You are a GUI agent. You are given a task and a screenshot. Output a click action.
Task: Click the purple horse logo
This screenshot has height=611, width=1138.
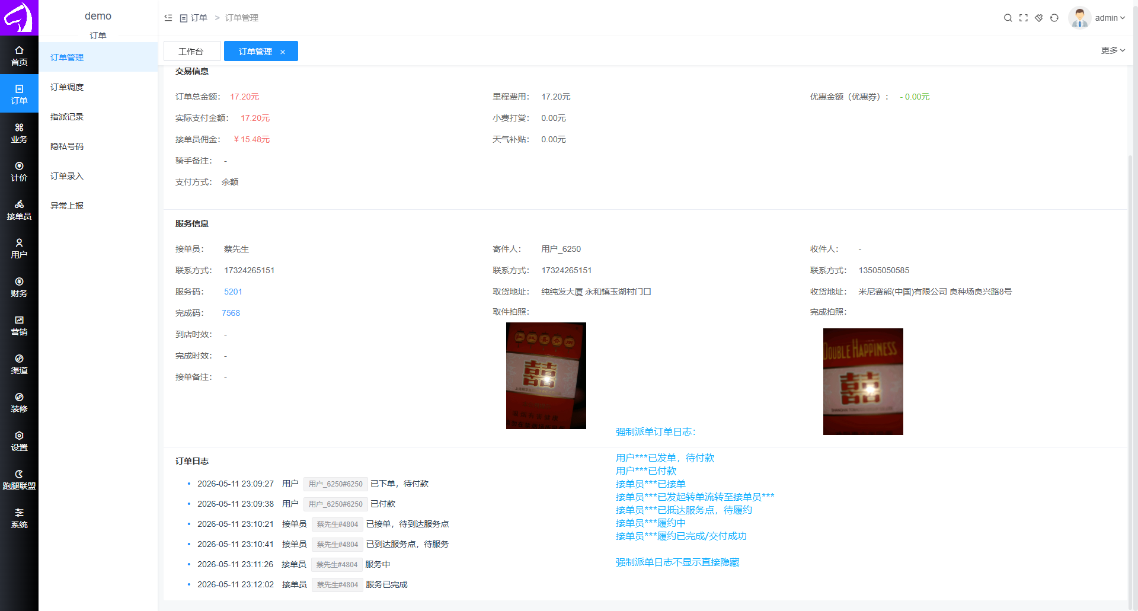[x=19, y=18]
